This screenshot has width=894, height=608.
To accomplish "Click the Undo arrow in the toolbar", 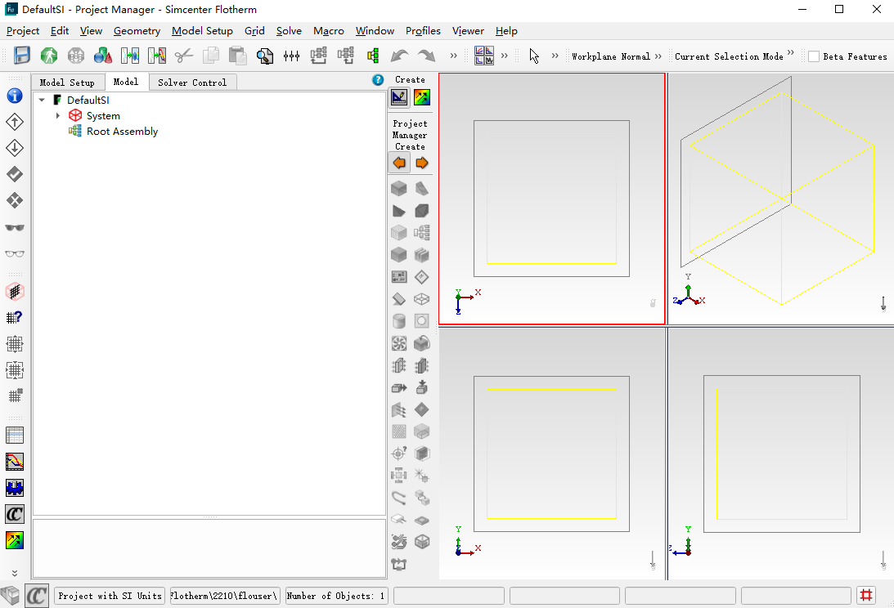I will [399, 56].
